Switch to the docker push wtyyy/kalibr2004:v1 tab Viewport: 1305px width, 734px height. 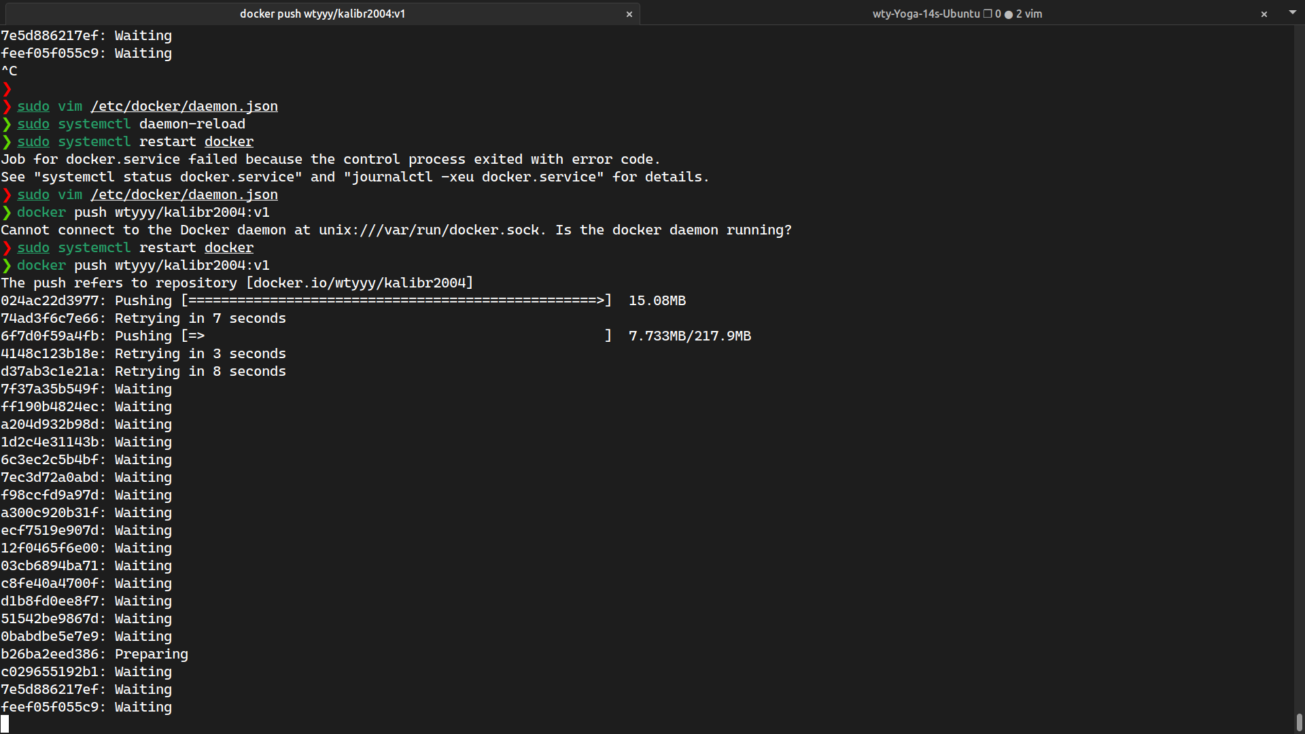point(322,14)
